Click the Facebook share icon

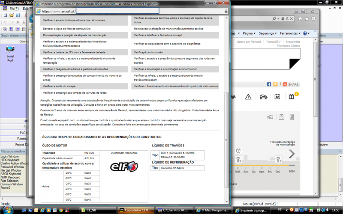pyautogui.click(x=269, y=84)
